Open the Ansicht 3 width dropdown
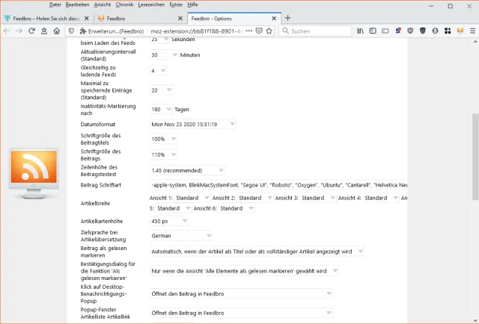 point(318,198)
